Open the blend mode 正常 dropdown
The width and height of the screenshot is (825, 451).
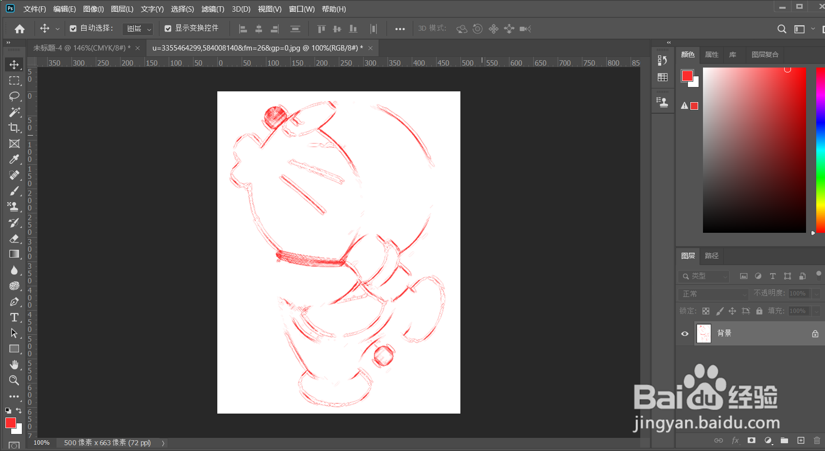(x=713, y=294)
